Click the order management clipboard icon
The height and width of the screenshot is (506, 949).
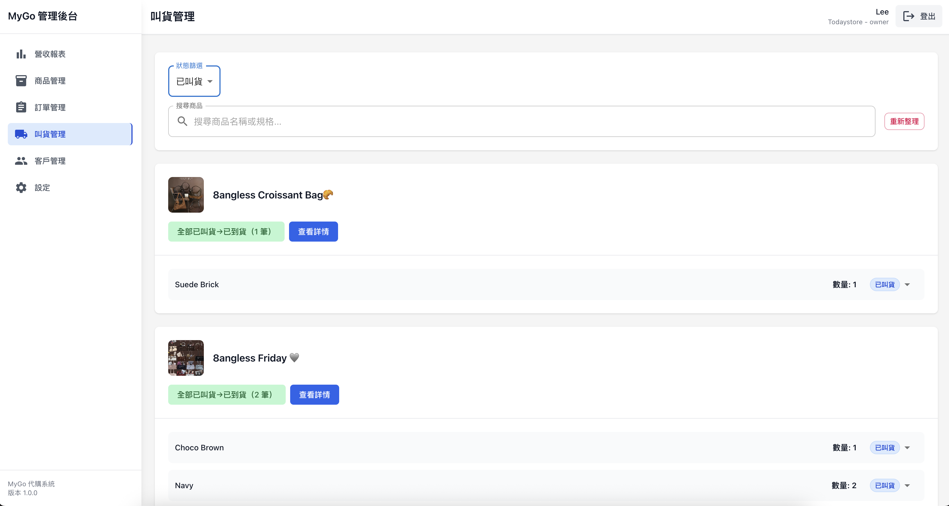coord(21,107)
